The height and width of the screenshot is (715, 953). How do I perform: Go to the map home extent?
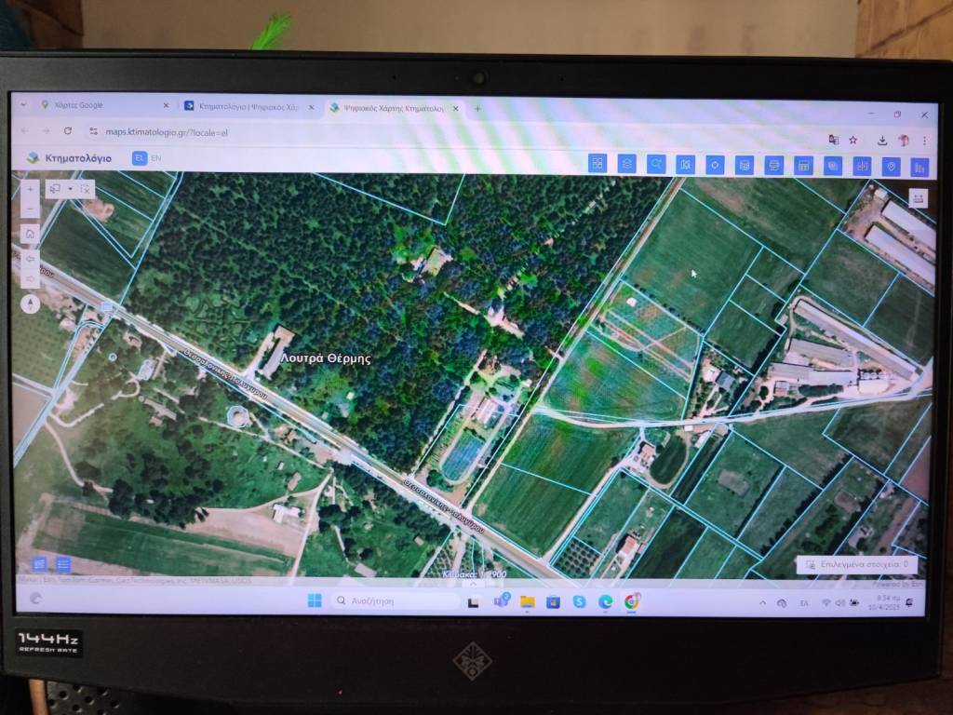point(30,234)
